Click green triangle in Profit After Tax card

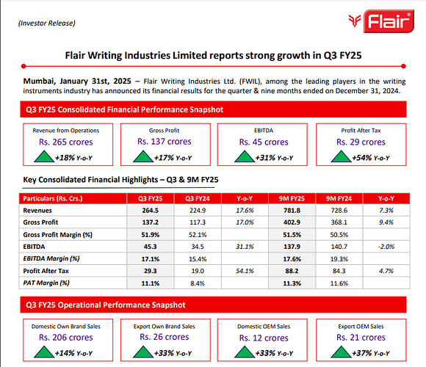coord(342,156)
